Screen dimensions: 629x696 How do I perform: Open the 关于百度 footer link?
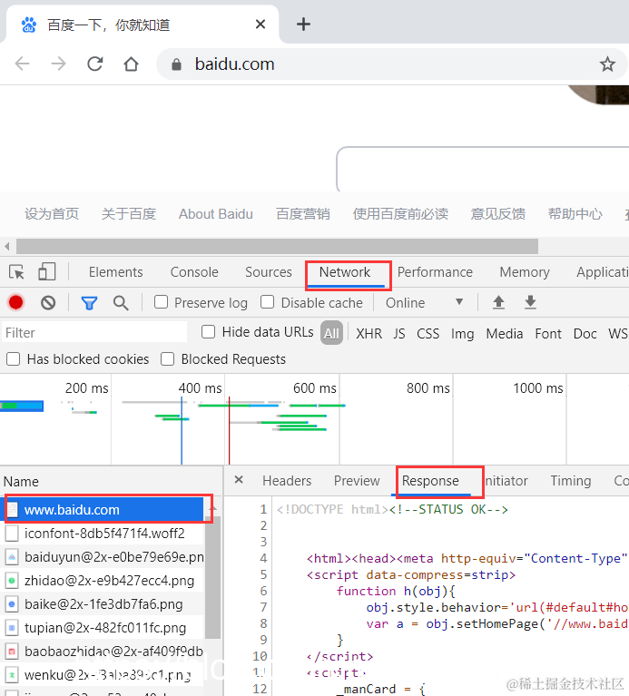tap(129, 214)
